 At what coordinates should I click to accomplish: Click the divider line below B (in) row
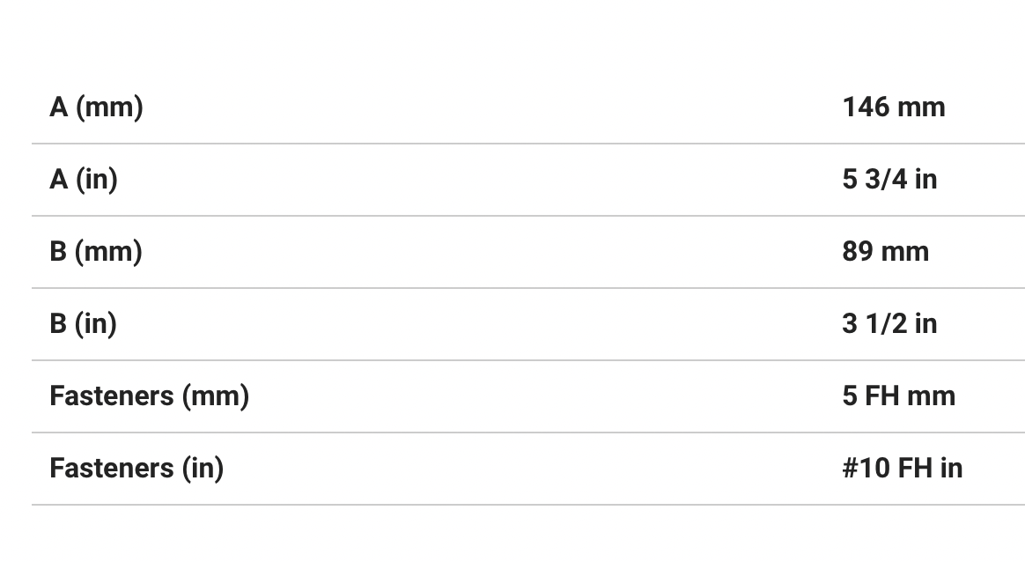click(528, 360)
